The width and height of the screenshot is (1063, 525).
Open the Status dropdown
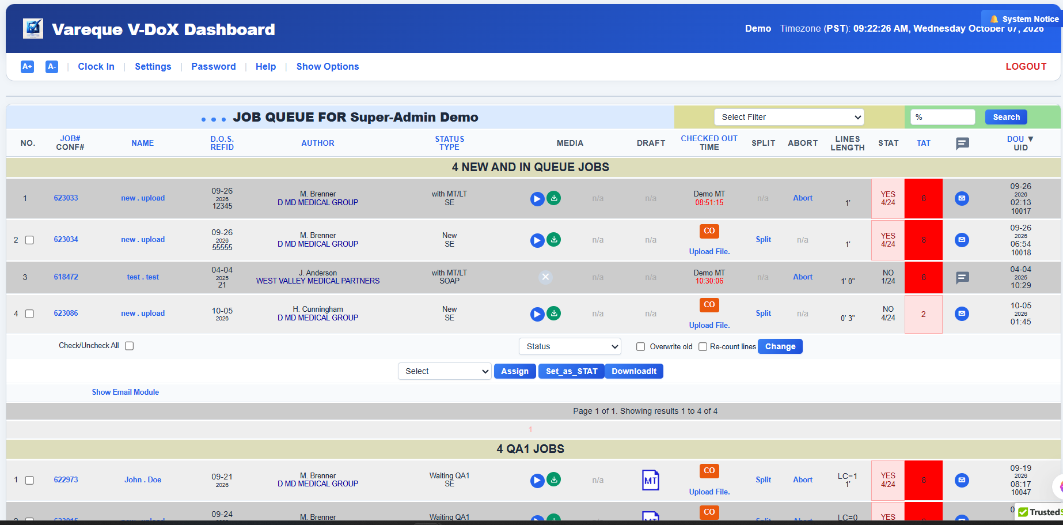tap(570, 346)
